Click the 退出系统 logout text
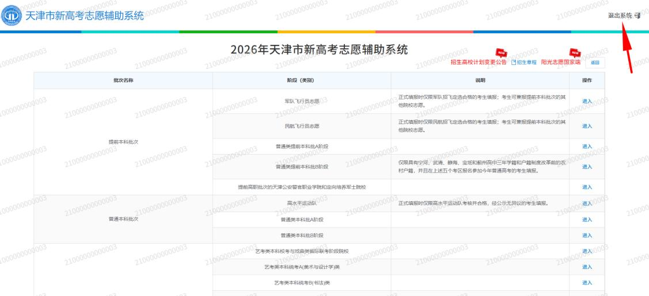This screenshot has width=649, height=296. (x=620, y=16)
